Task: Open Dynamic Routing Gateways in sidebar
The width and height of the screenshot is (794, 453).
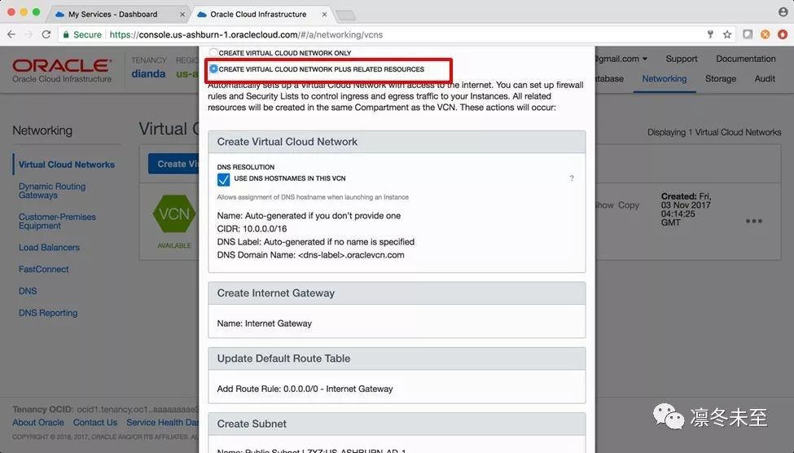Action: click(x=52, y=191)
